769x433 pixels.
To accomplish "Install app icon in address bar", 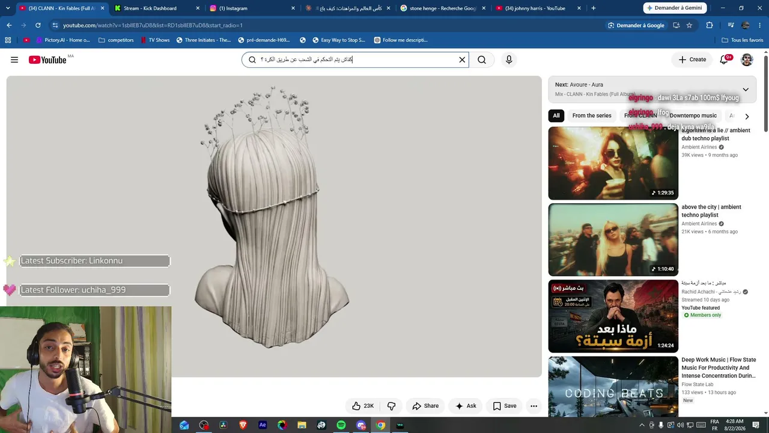I will tap(676, 25).
